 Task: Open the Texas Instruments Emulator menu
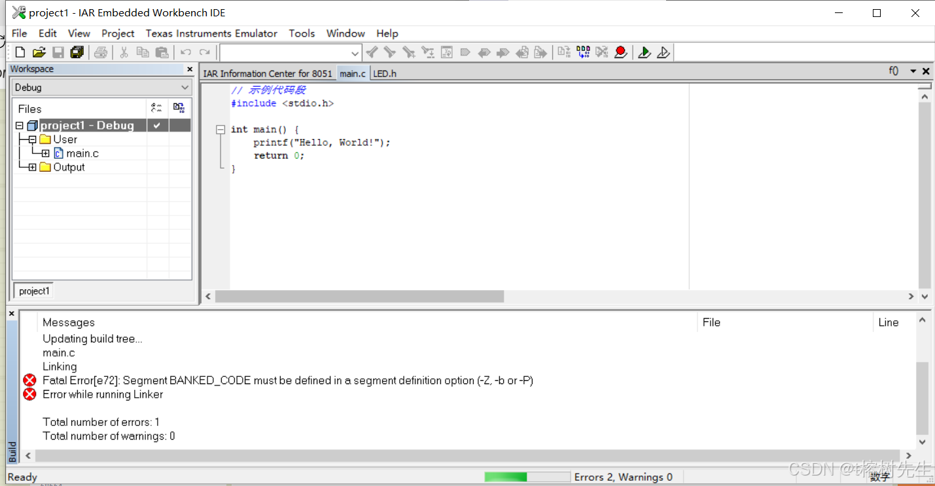pyautogui.click(x=211, y=33)
